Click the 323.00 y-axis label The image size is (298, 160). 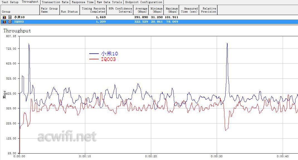pyautogui.click(x=11, y=108)
